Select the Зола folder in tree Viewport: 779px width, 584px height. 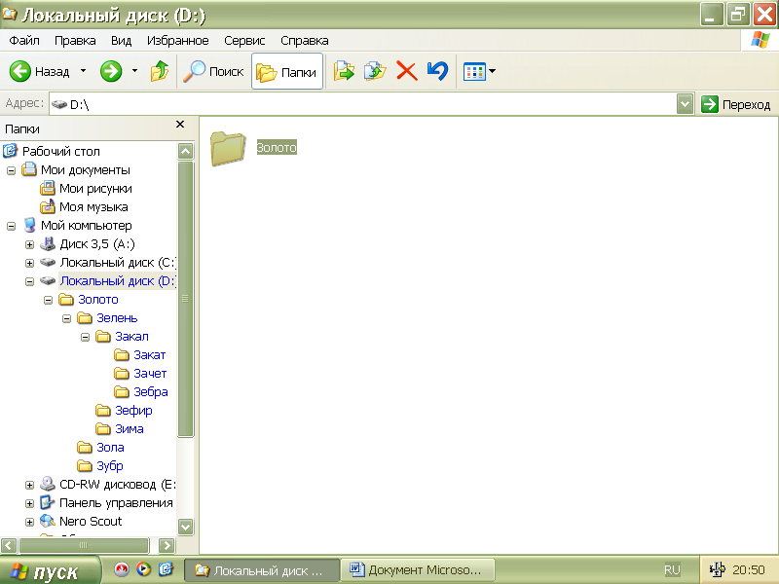(x=110, y=448)
